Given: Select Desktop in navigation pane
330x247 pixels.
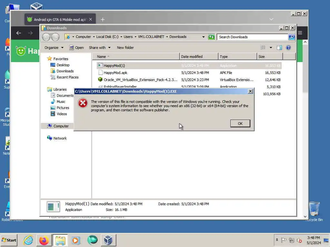Looking at the screenshot, I should 60,65.
